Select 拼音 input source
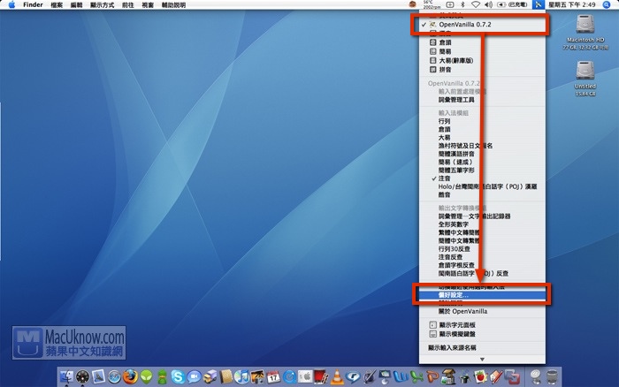This screenshot has width=619, height=387. coord(482,70)
